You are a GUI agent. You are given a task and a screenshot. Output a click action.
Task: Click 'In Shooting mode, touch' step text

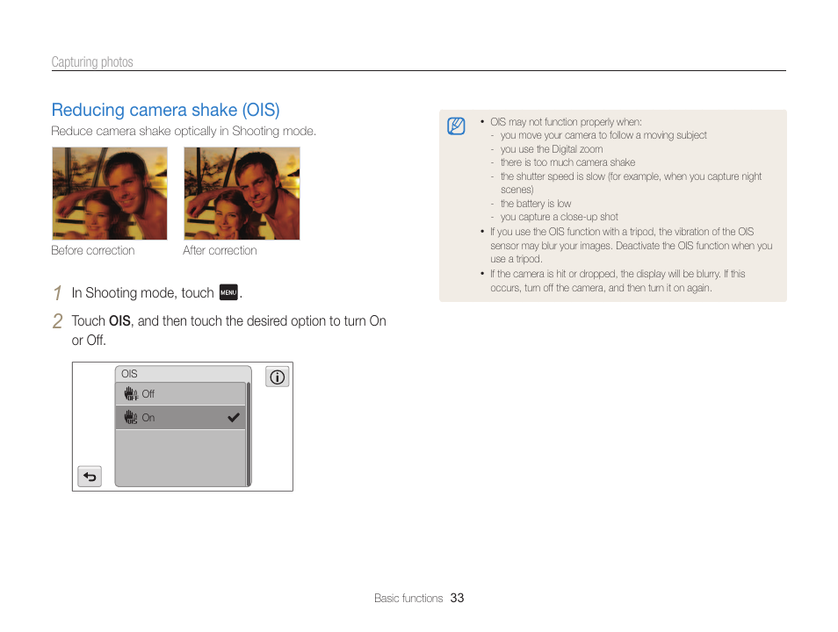point(142,293)
